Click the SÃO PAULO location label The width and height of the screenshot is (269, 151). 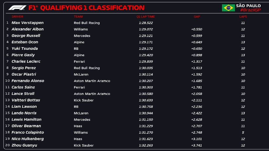coord(248,6)
